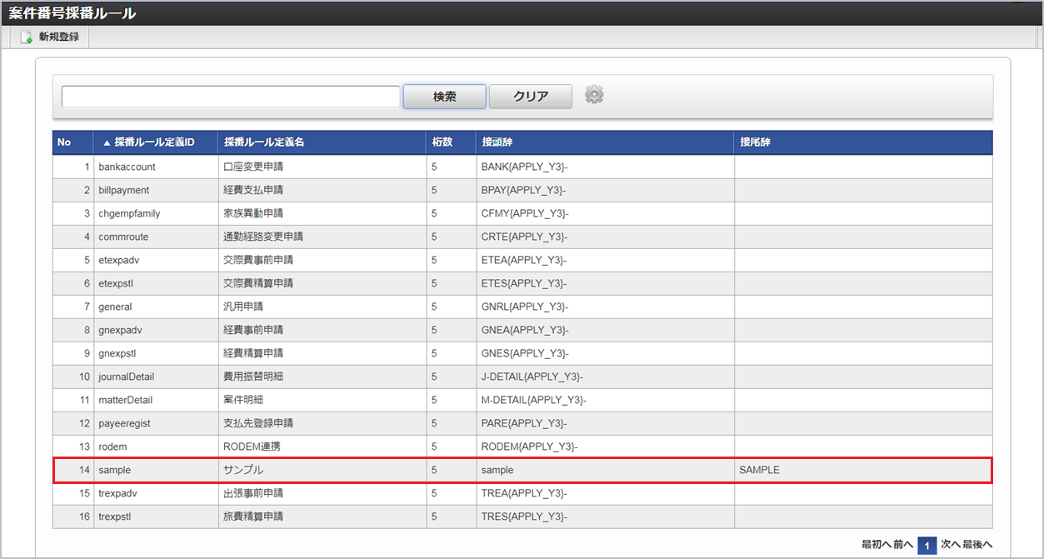
Task: Select the journalDetail 費用振替明細 row
Action: point(522,377)
